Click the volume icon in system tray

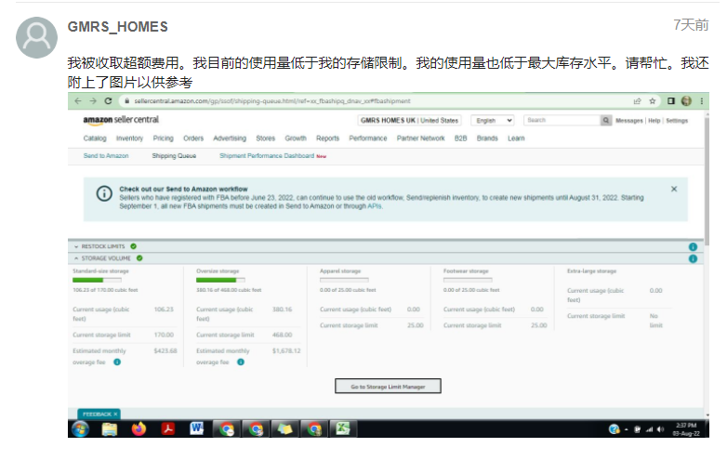click(x=660, y=429)
